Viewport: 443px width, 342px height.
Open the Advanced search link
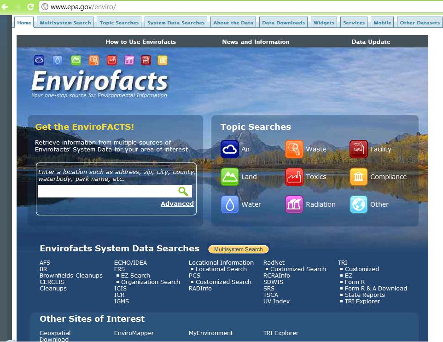tap(177, 203)
